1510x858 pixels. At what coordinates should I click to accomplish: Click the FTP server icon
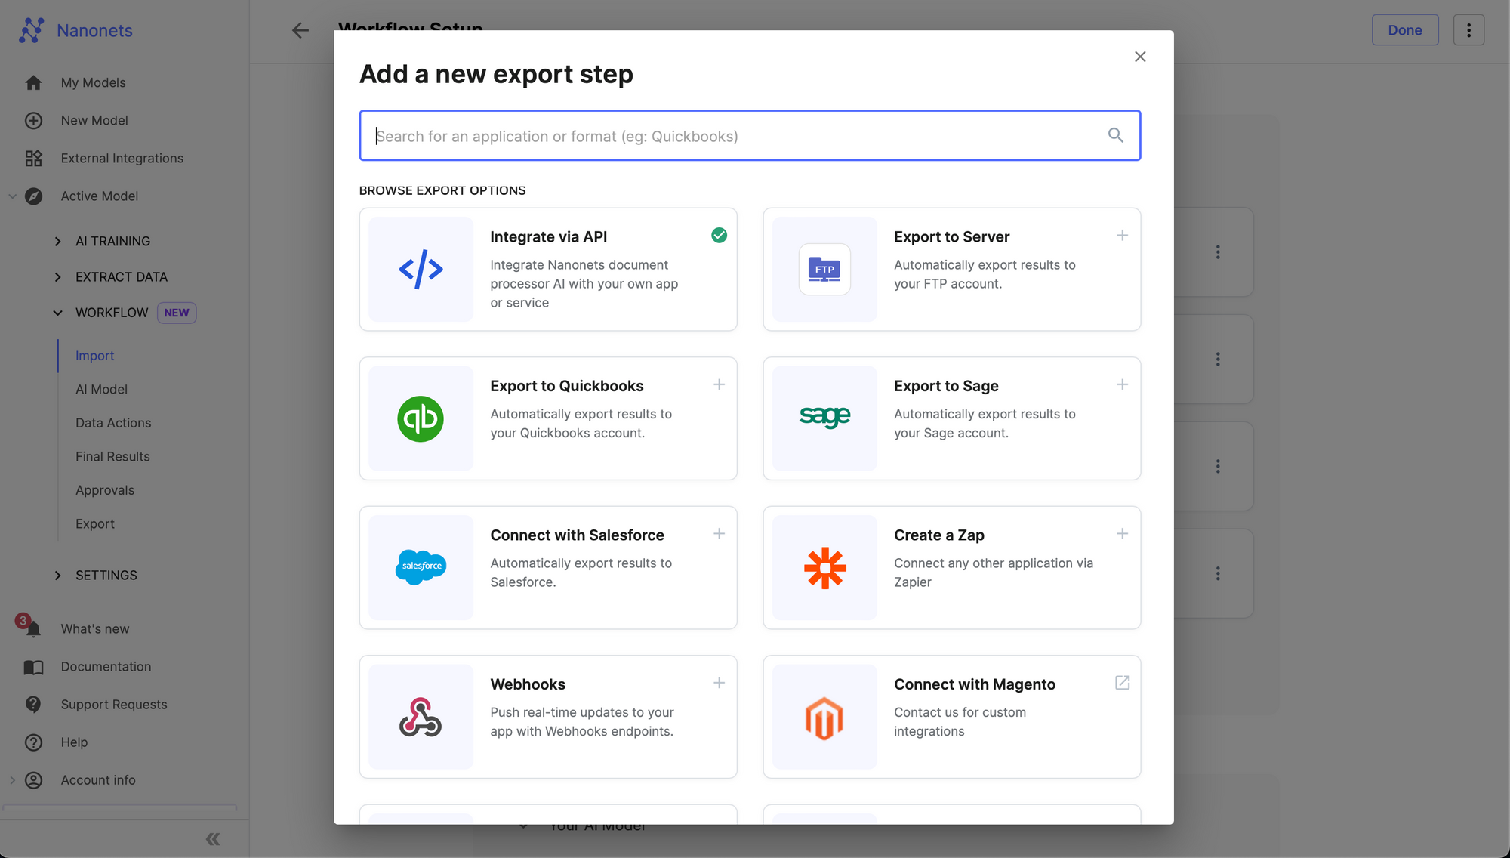824,269
